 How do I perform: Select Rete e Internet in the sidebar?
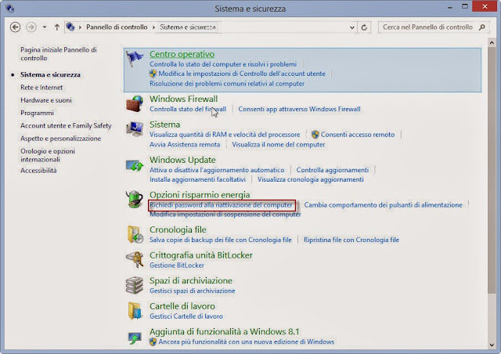pos(41,88)
